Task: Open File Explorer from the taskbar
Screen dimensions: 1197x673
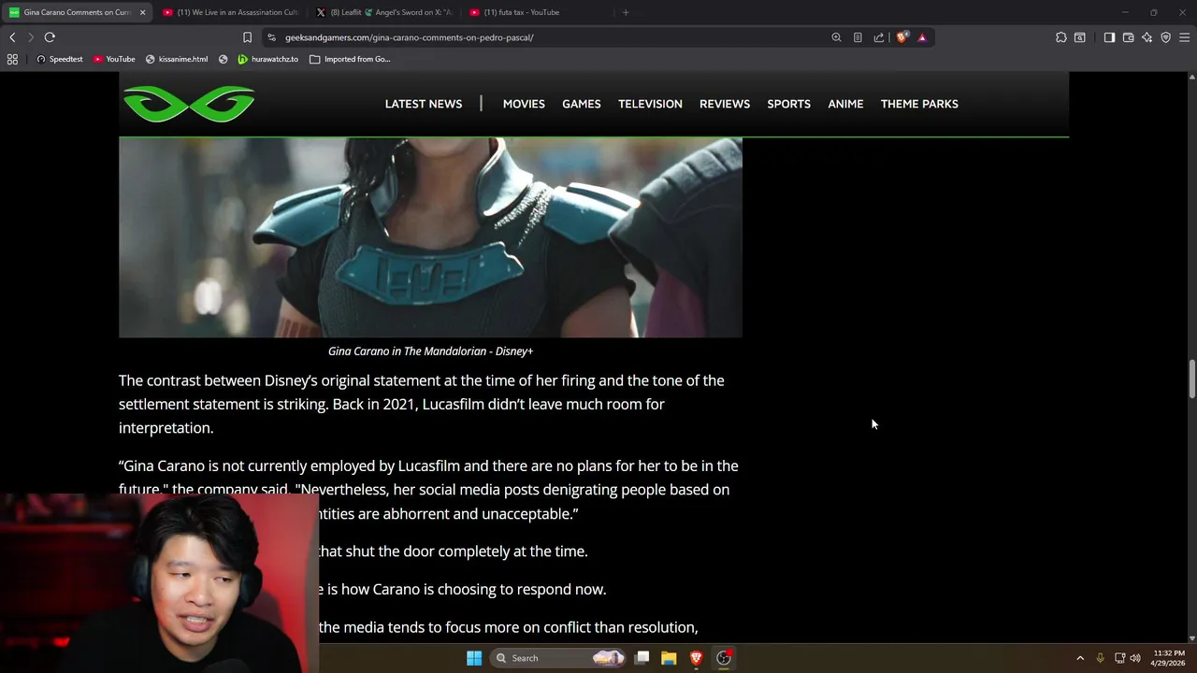Action: pyautogui.click(x=669, y=658)
